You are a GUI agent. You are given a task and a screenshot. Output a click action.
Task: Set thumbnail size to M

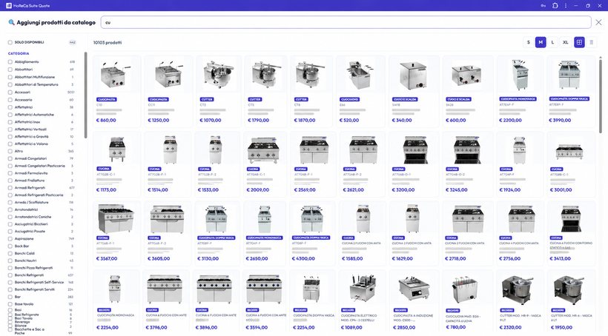click(541, 42)
